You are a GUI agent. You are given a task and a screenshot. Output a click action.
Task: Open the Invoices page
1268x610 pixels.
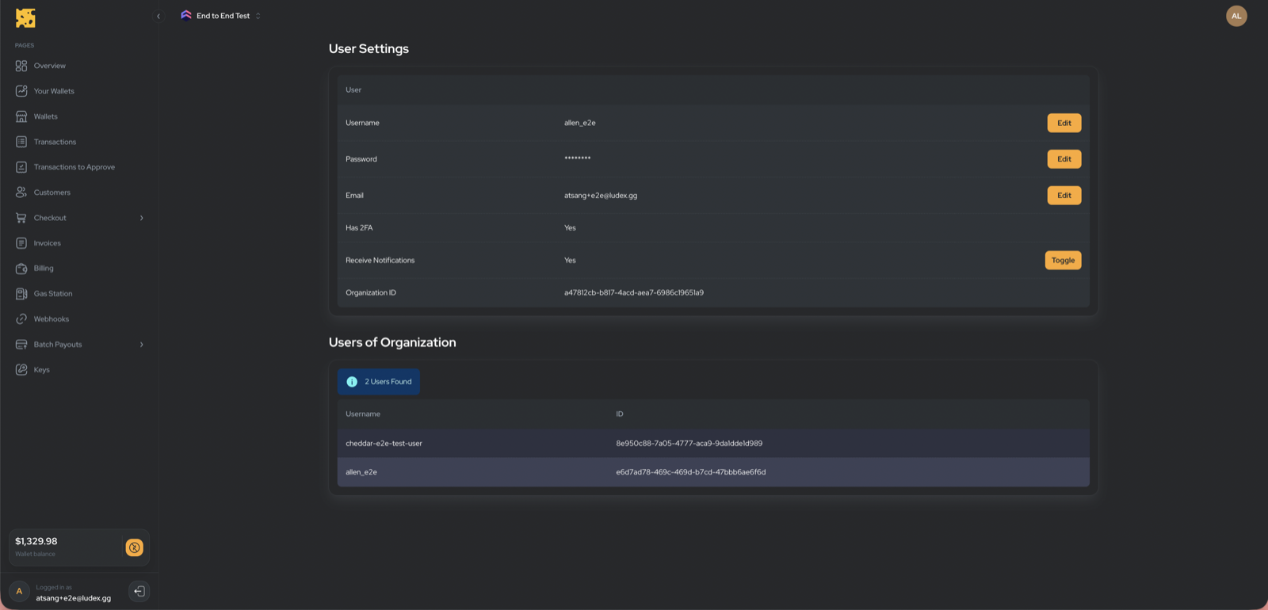47,243
